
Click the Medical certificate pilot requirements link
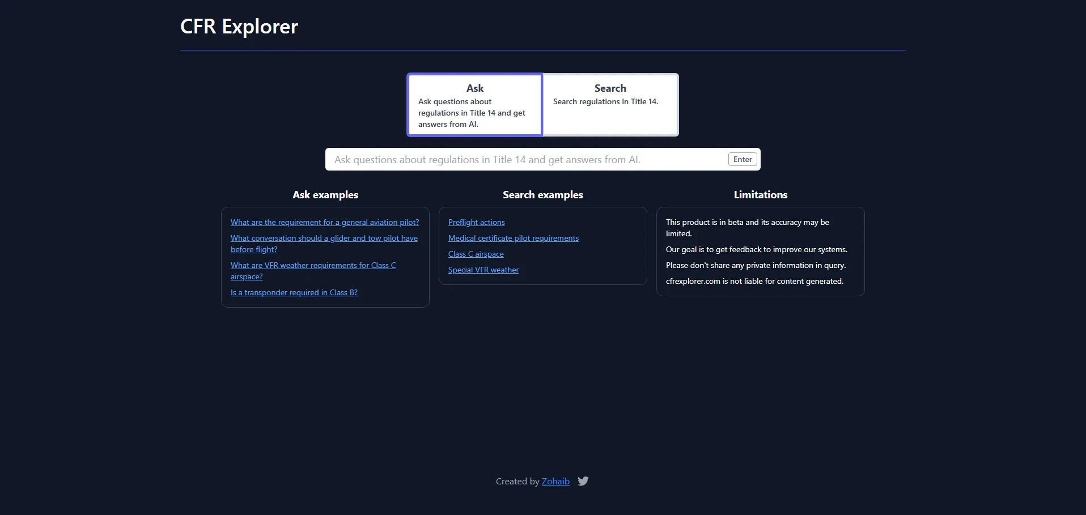[513, 239]
